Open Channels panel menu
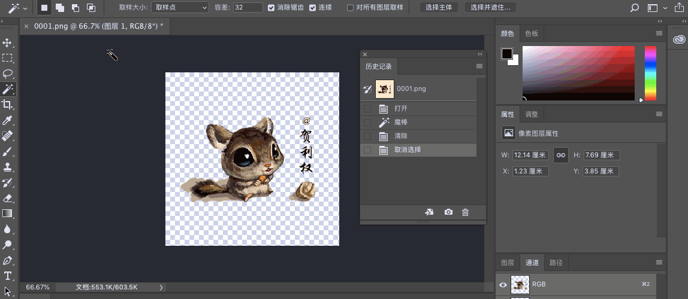This screenshot has width=688, height=299. coord(659,263)
